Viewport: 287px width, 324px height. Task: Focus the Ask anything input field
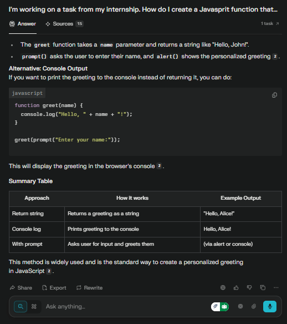pyautogui.click(x=124, y=306)
